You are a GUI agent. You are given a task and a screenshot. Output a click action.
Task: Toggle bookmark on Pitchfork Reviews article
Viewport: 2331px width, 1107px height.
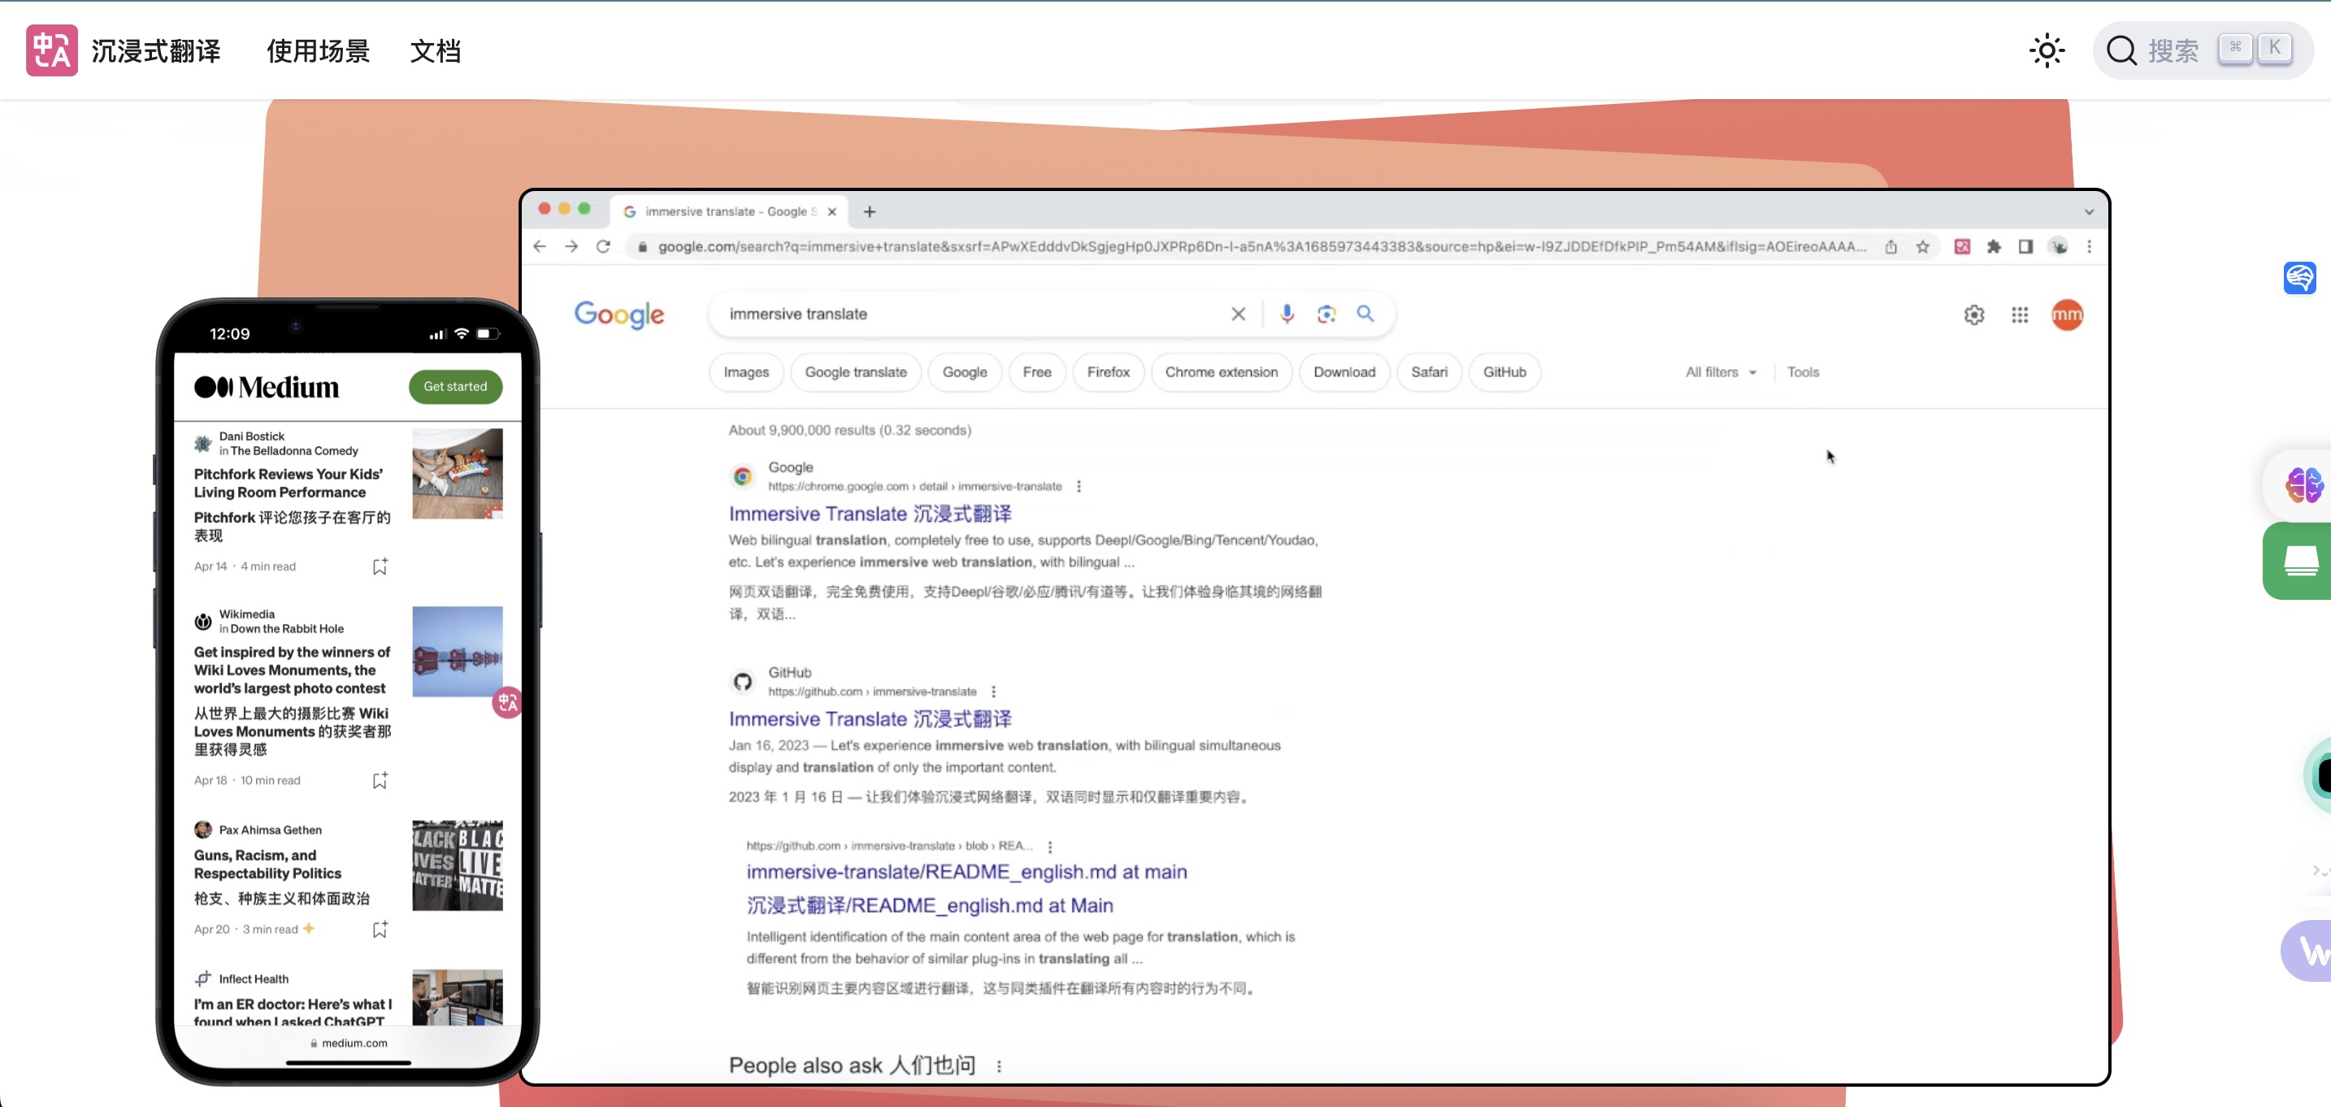coord(380,567)
